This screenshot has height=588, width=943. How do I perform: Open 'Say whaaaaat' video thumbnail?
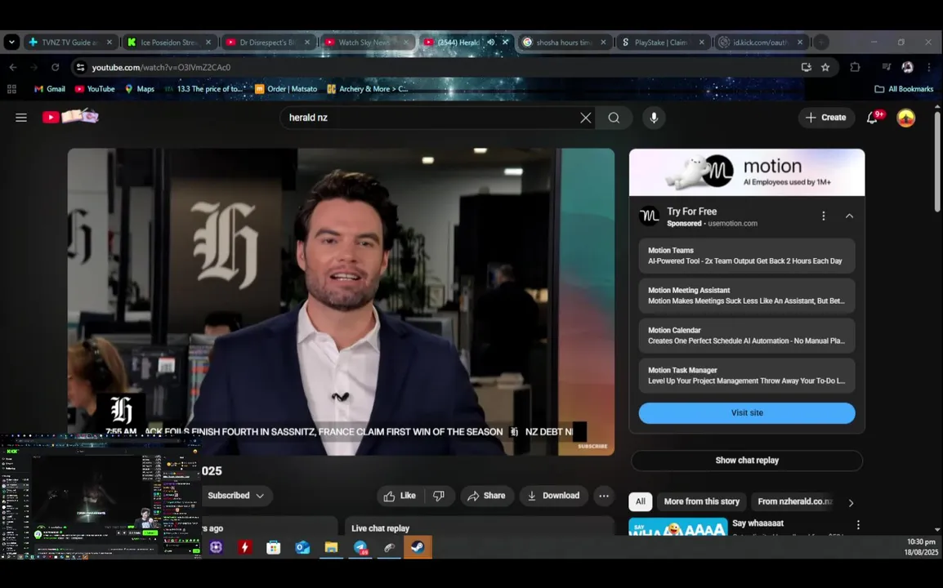coord(677,527)
